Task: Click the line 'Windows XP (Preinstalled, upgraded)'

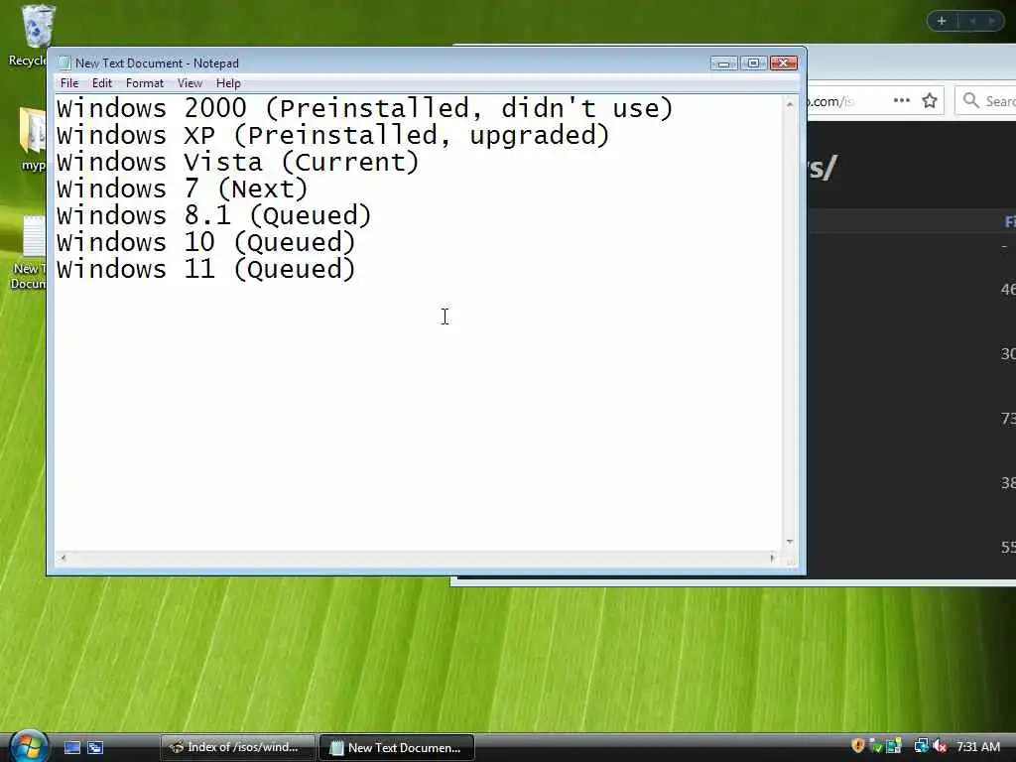Action: [332, 135]
